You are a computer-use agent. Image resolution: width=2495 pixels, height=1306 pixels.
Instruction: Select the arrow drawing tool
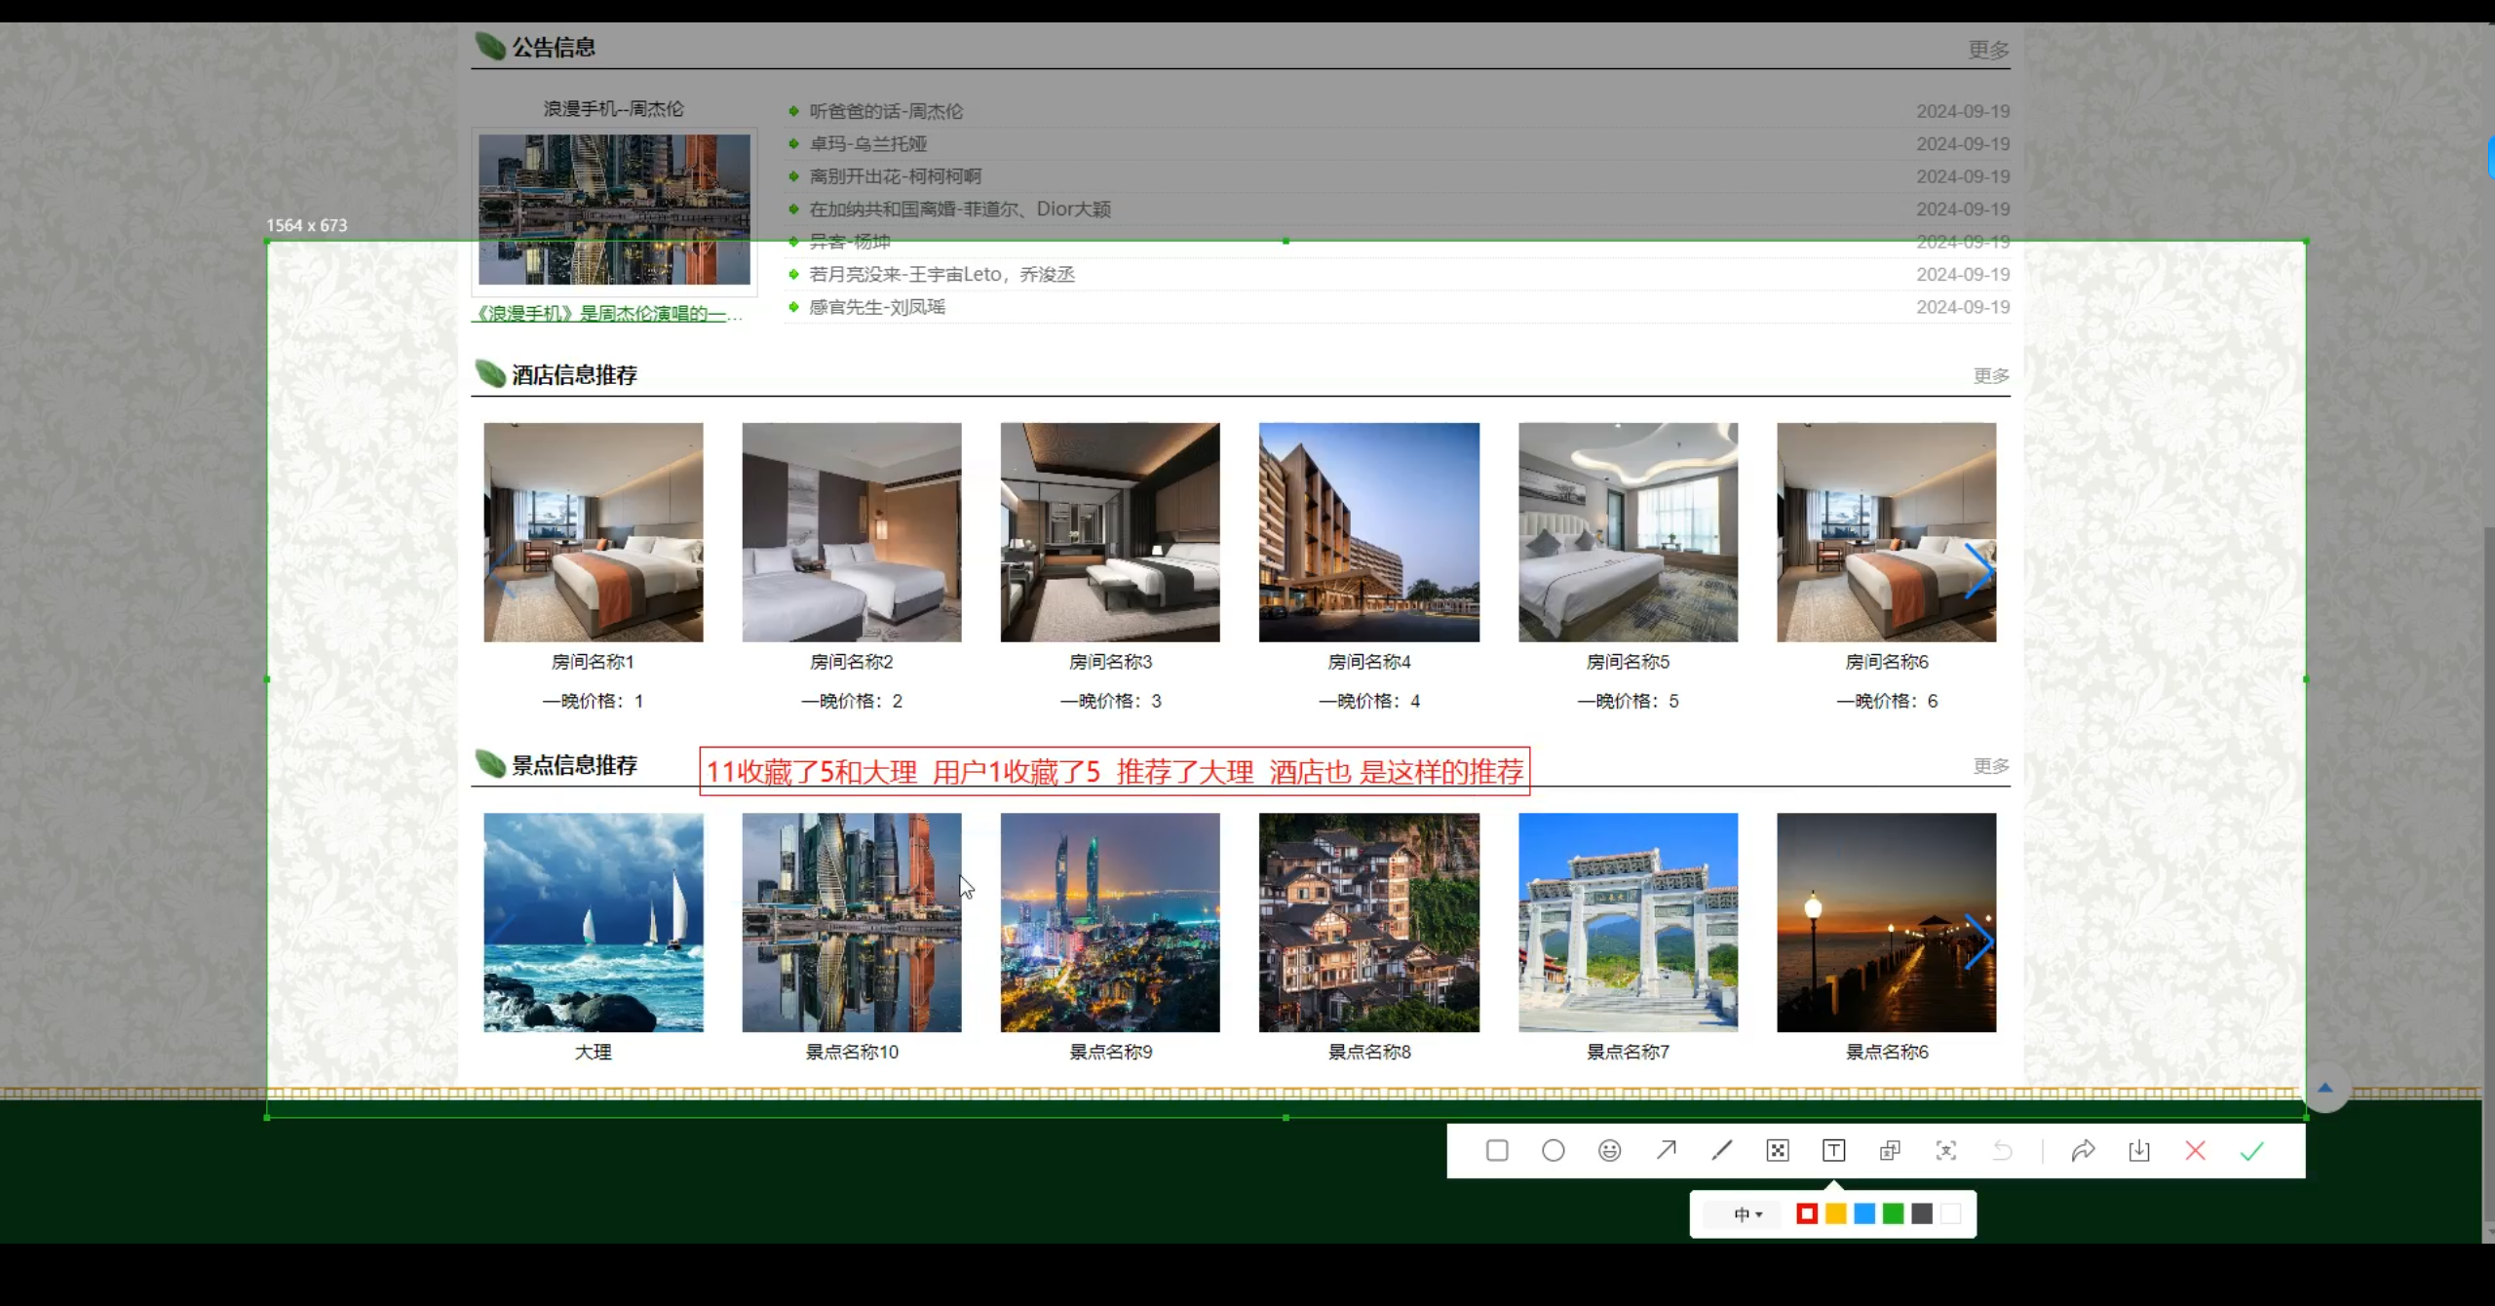1667,1150
